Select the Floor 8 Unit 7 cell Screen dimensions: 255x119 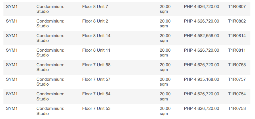tap(95, 7)
